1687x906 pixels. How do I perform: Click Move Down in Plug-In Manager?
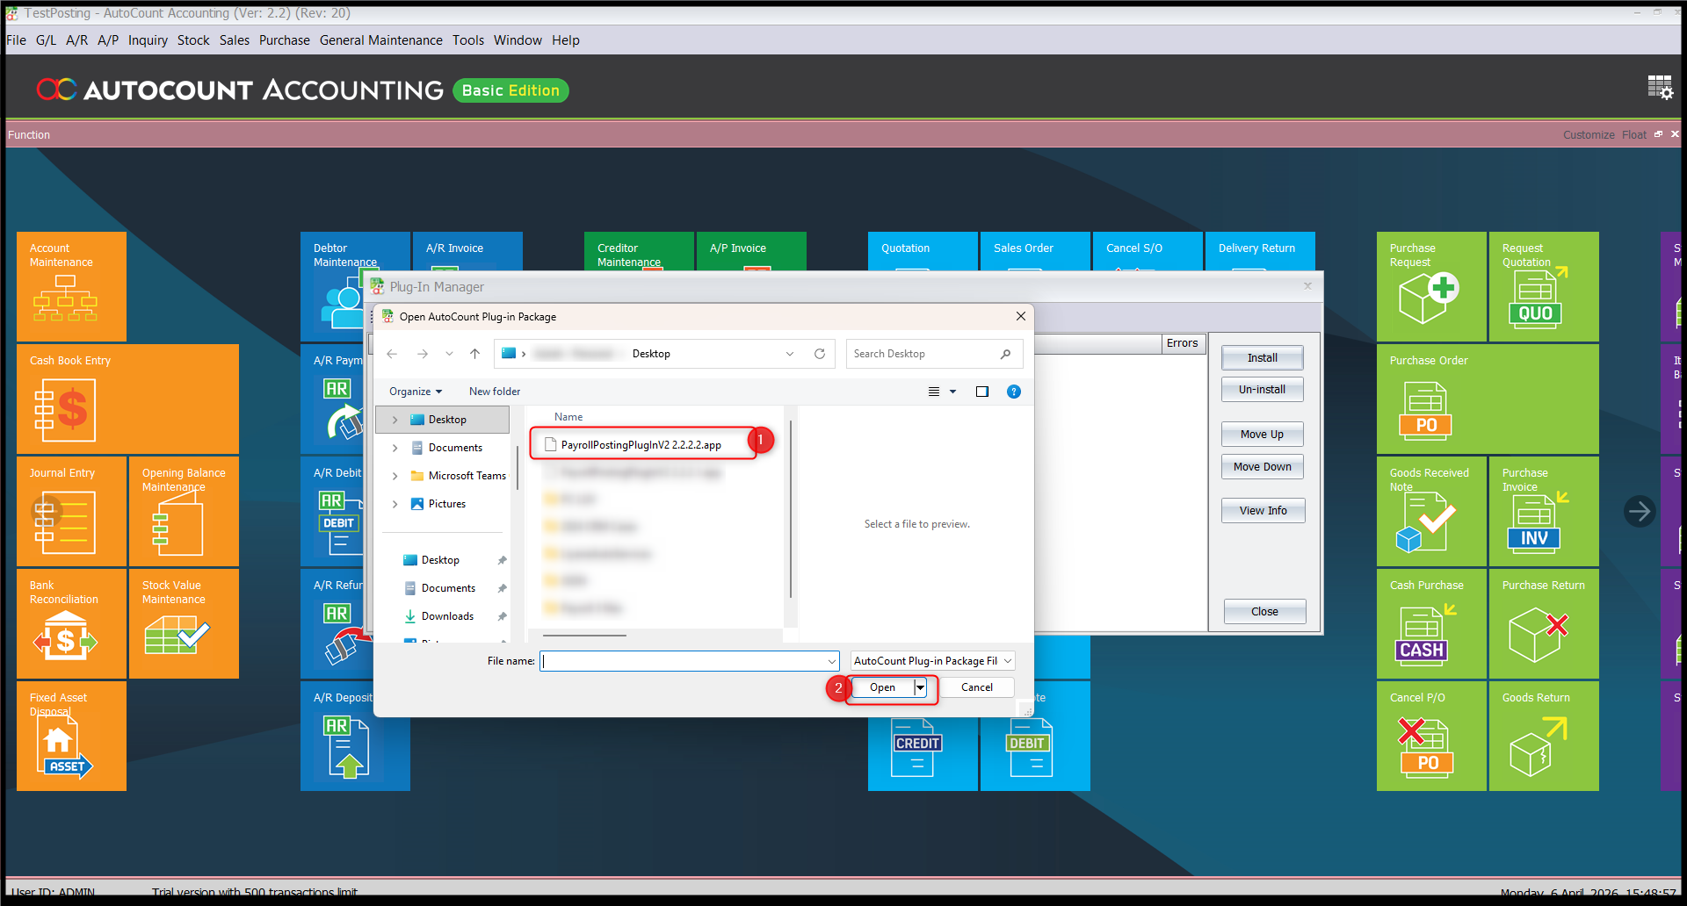[1263, 467]
